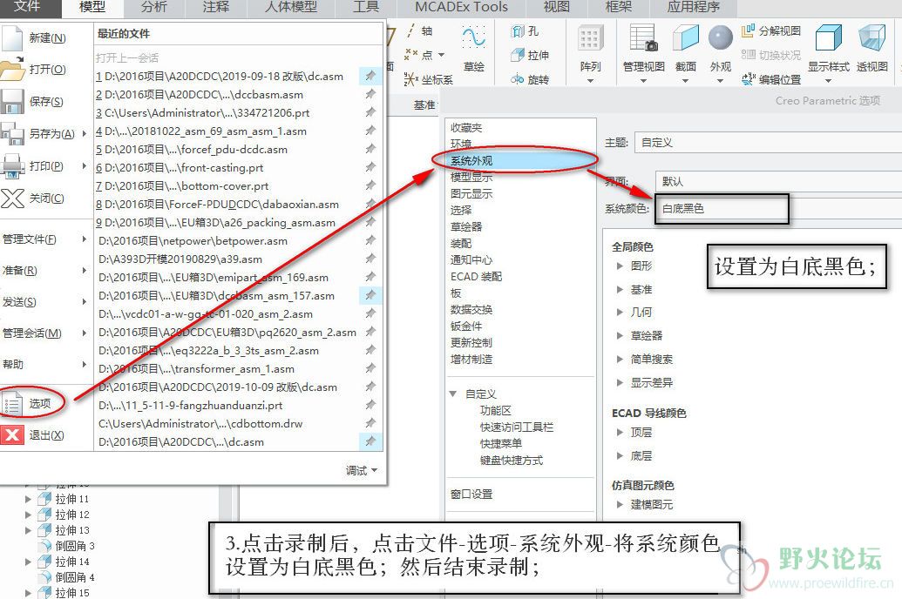Viewport: 902px width, 599px height.
Task: Switch to the Applications (应用程序) tab
Action: click(x=693, y=7)
